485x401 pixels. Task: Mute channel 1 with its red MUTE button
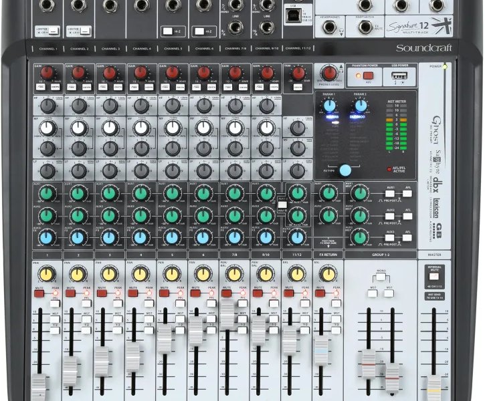click(x=39, y=293)
